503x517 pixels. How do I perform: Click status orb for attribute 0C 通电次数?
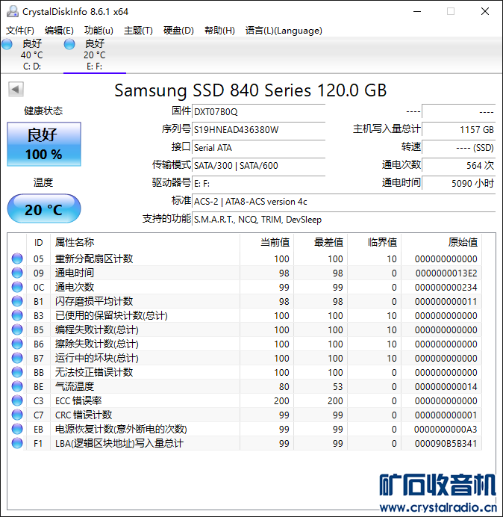[17, 287]
